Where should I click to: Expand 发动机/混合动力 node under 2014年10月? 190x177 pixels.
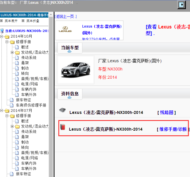(12, 53)
